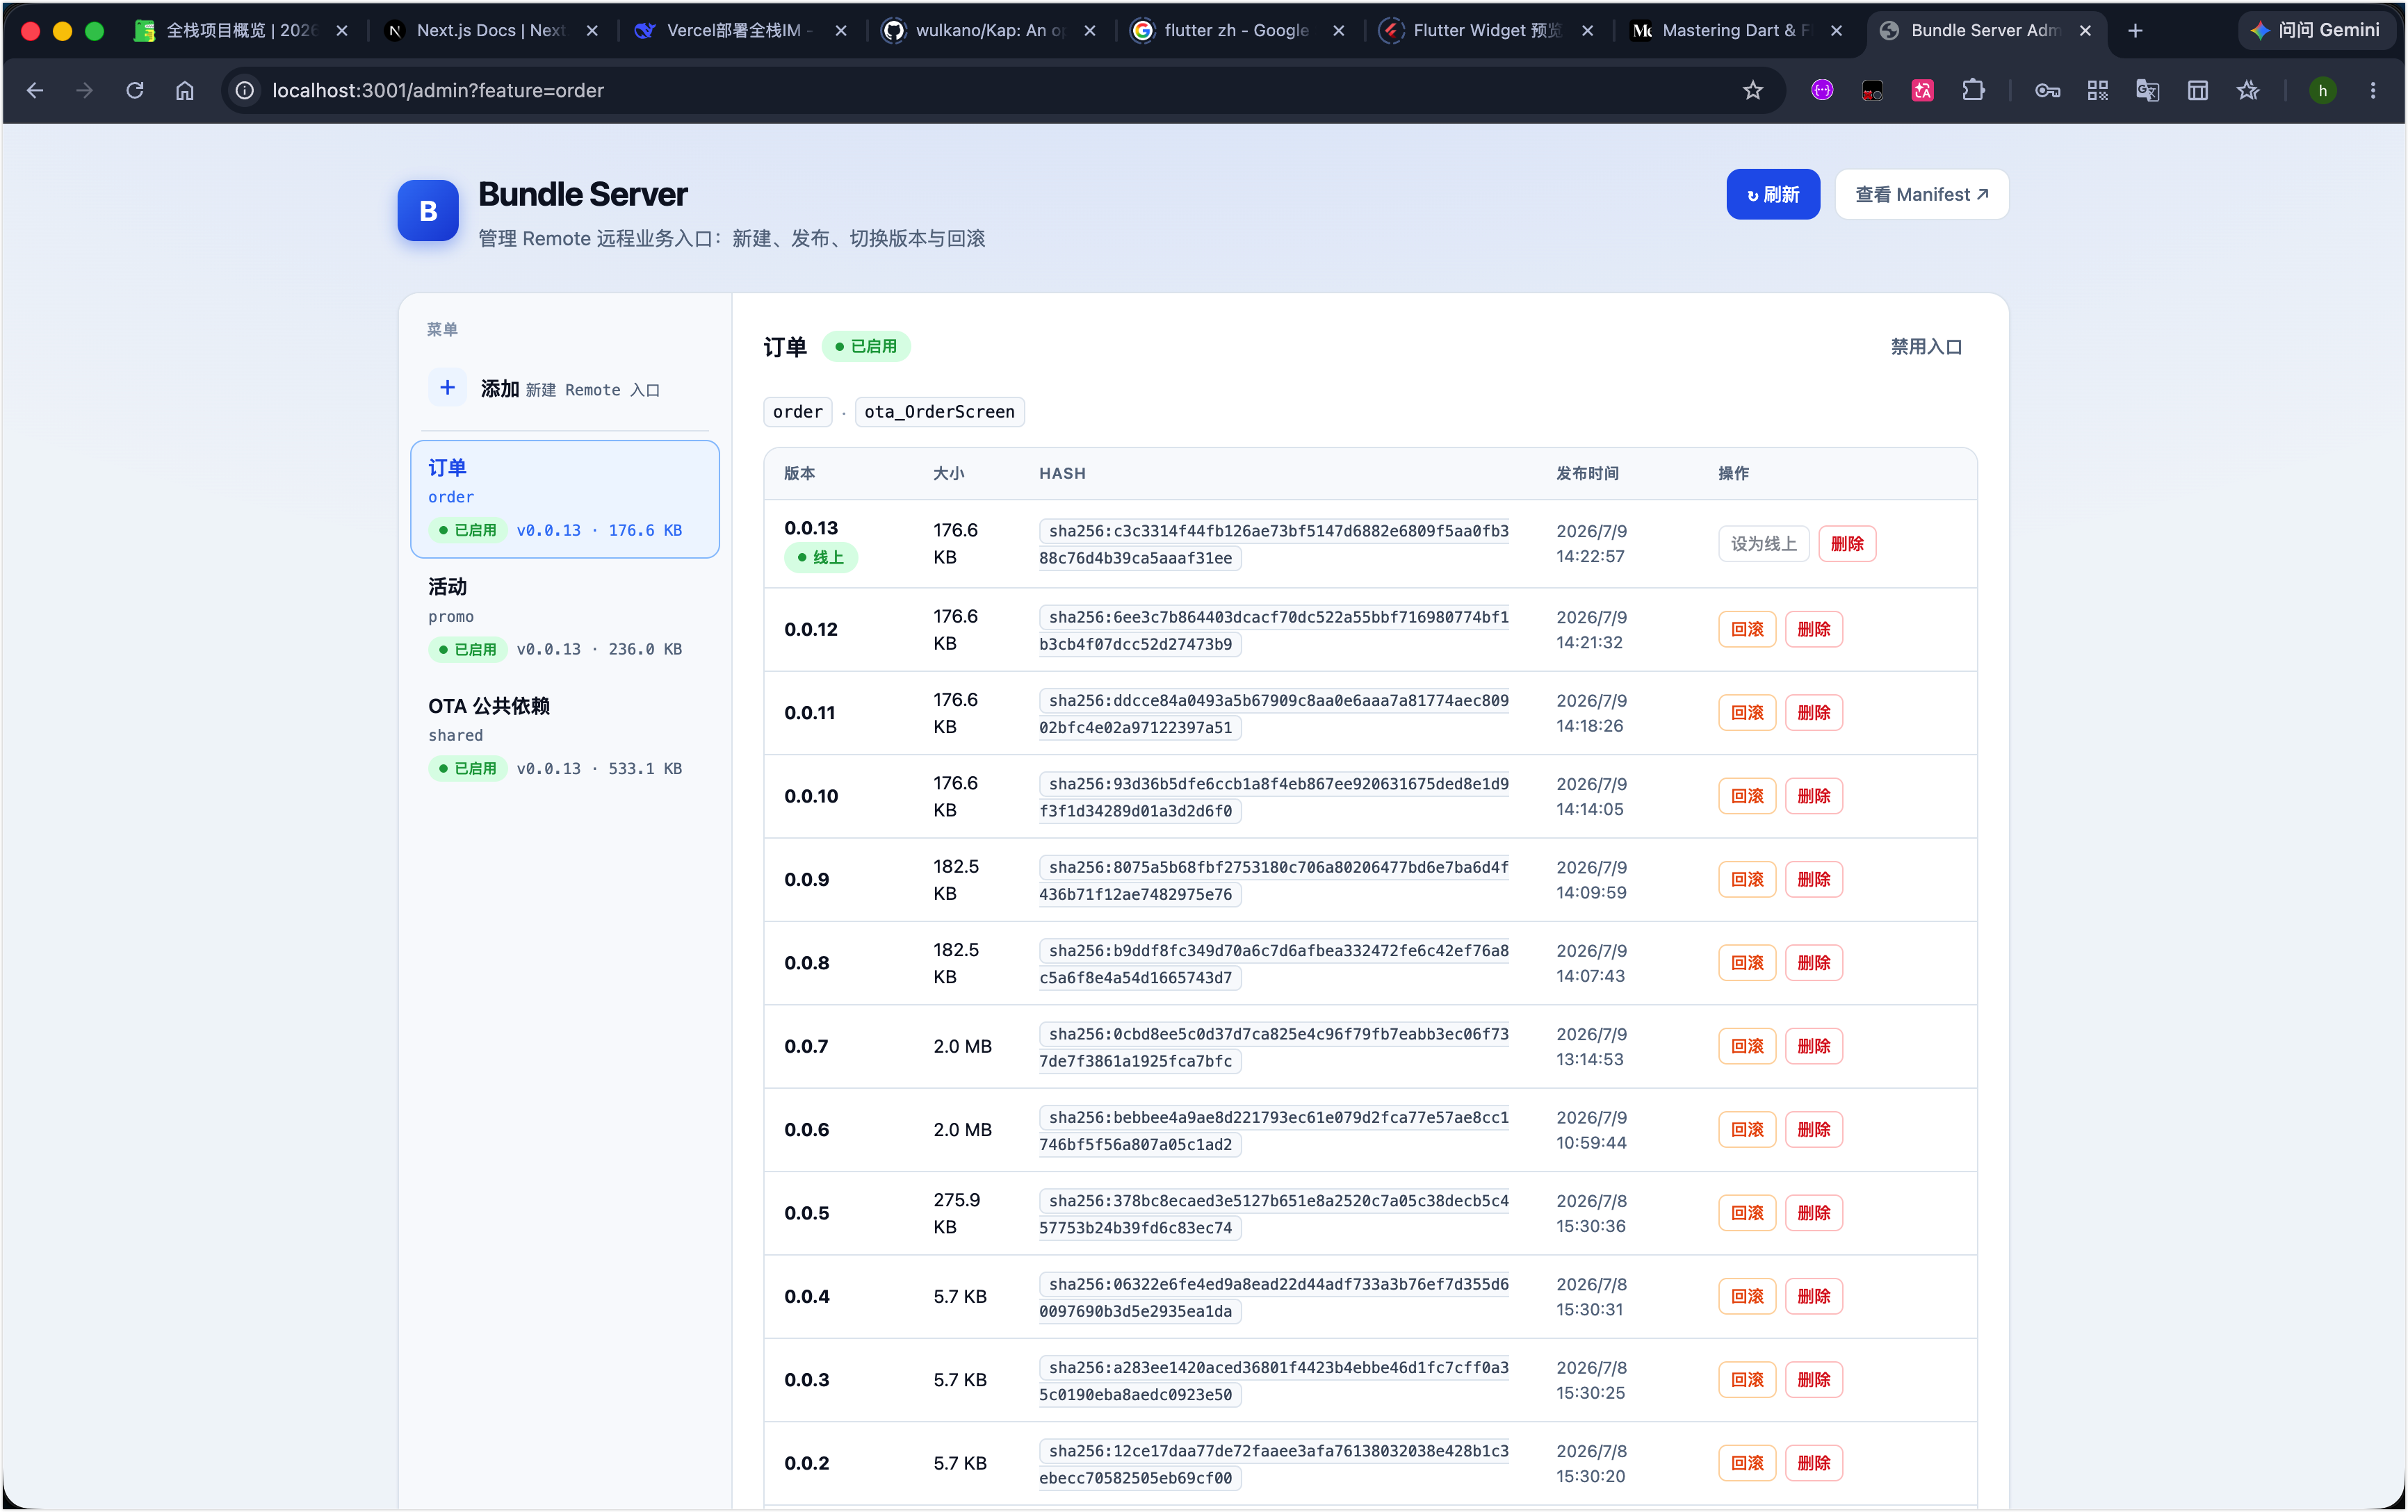Click the blue plus icon to add Remote entry

coord(447,388)
